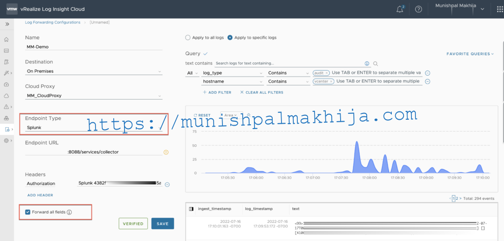Click the Endpoint URL field
The image size is (504, 241).
[94, 152]
